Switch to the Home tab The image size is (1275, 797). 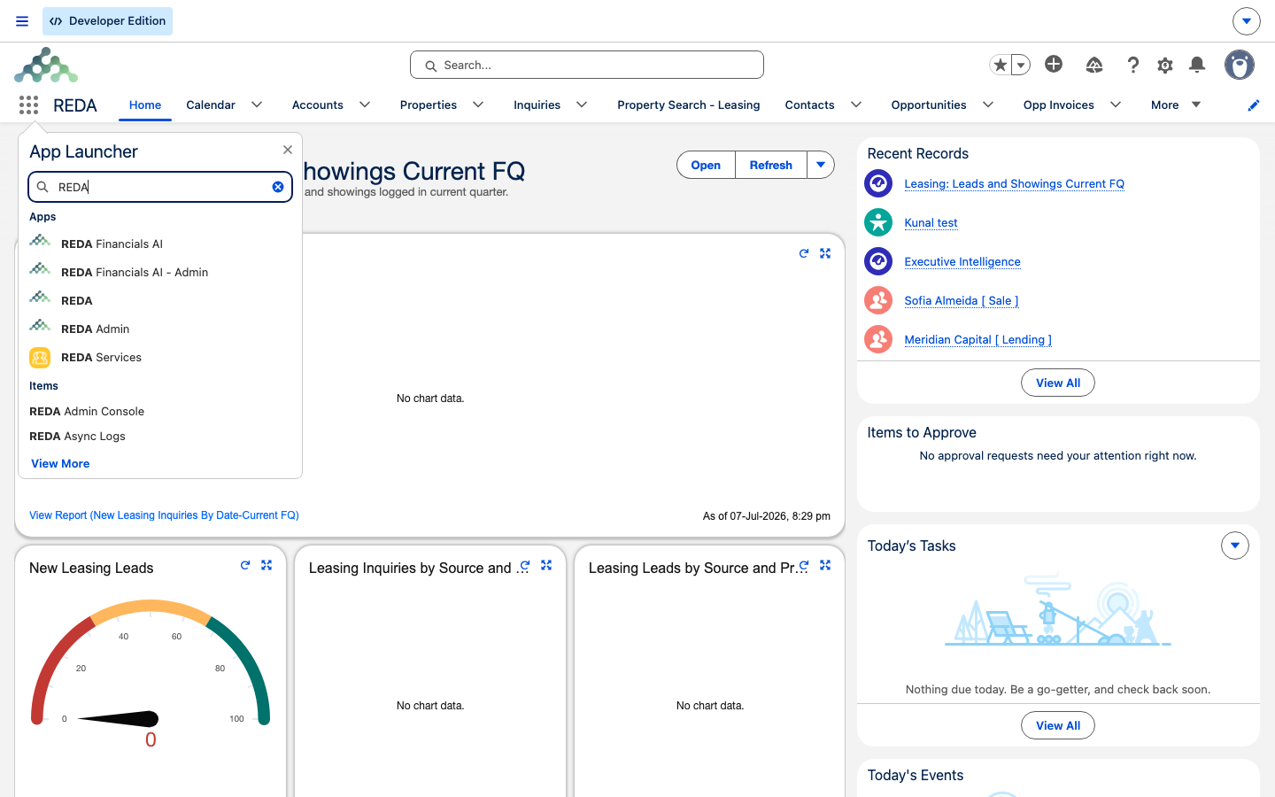coord(145,104)
